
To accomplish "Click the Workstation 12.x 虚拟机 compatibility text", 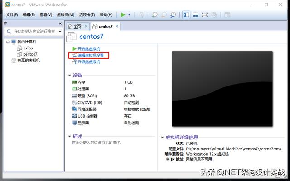I will point(208,154).
